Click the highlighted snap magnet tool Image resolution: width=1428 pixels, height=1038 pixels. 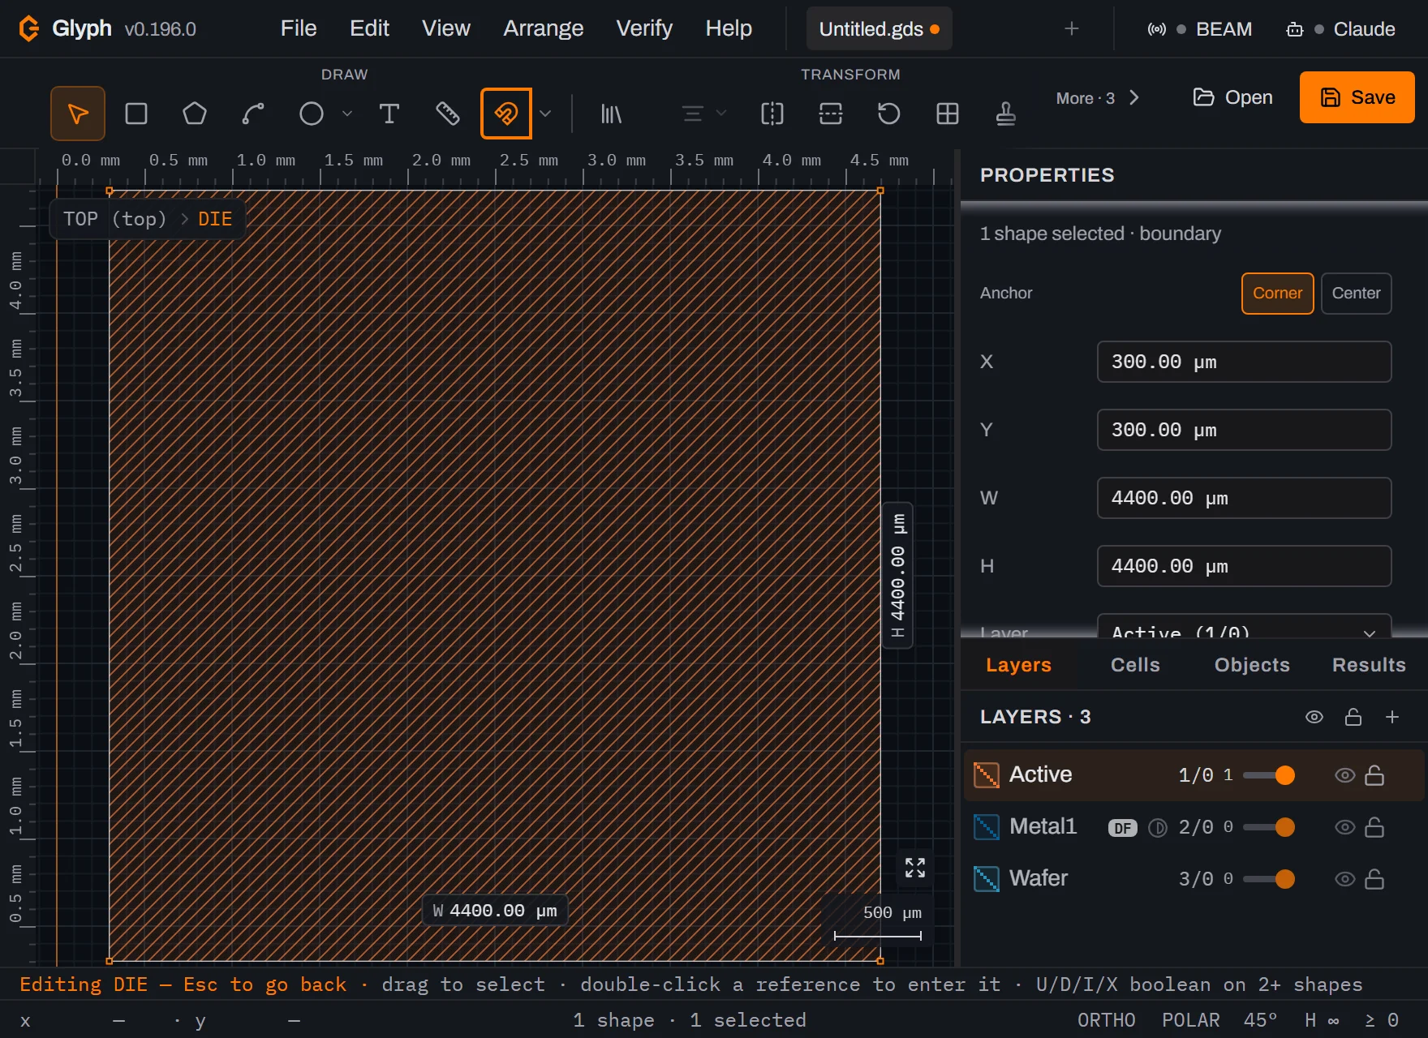506,114
